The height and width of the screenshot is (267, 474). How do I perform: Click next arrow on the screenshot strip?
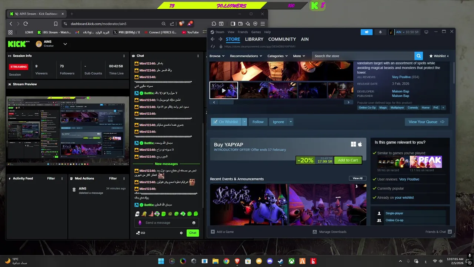point(348,102)
